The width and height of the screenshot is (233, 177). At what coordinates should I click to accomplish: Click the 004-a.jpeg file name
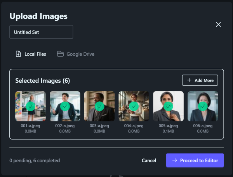pyautogui.click(x=134, y=126)
